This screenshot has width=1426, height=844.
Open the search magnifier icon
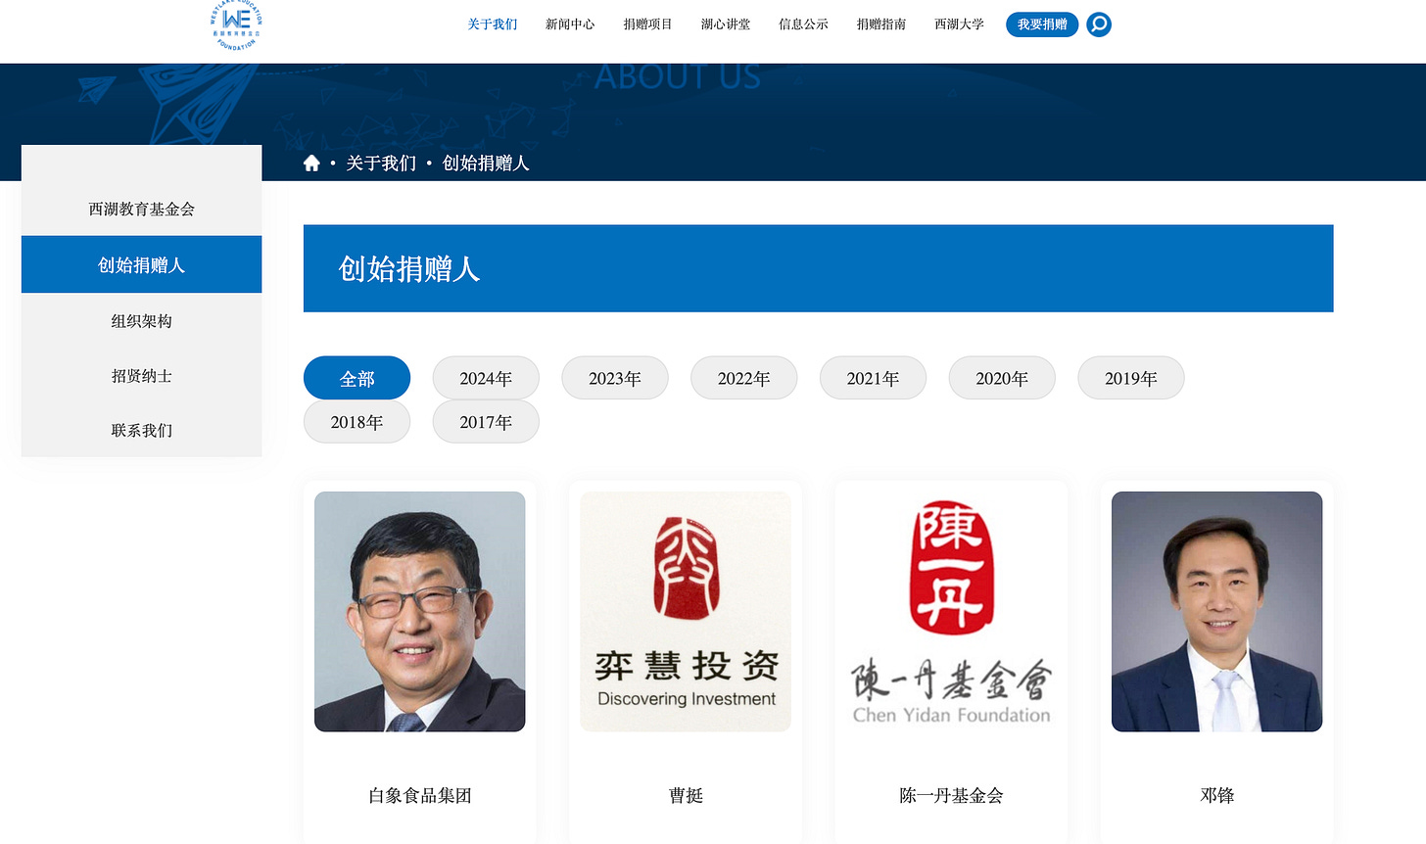tap(1099, 24)
